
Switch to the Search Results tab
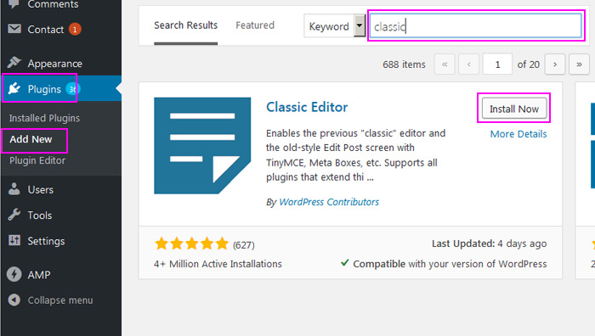[x=185, y=25]
